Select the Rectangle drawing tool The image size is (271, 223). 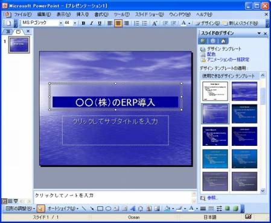click(x=100, y=209)
